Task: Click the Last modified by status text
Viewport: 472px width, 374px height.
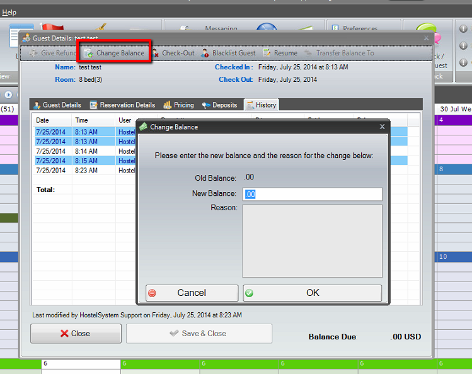Action: tap(137, 315)
